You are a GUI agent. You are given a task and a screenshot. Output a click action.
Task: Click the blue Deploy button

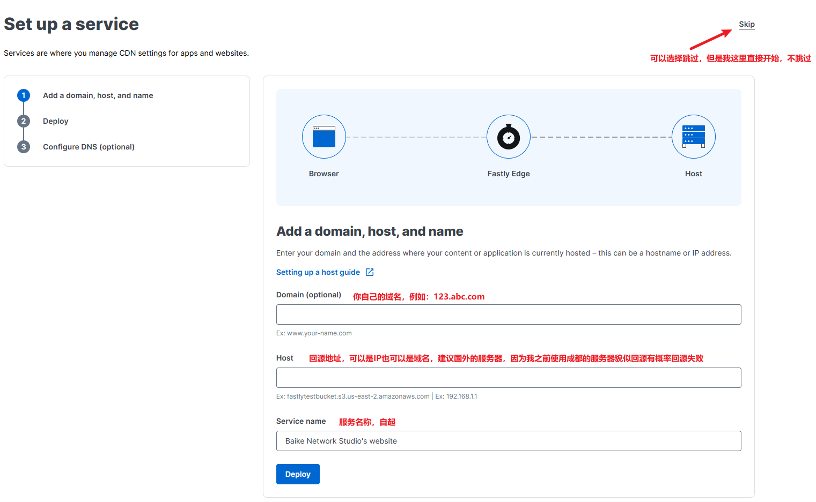click(298, 474)
